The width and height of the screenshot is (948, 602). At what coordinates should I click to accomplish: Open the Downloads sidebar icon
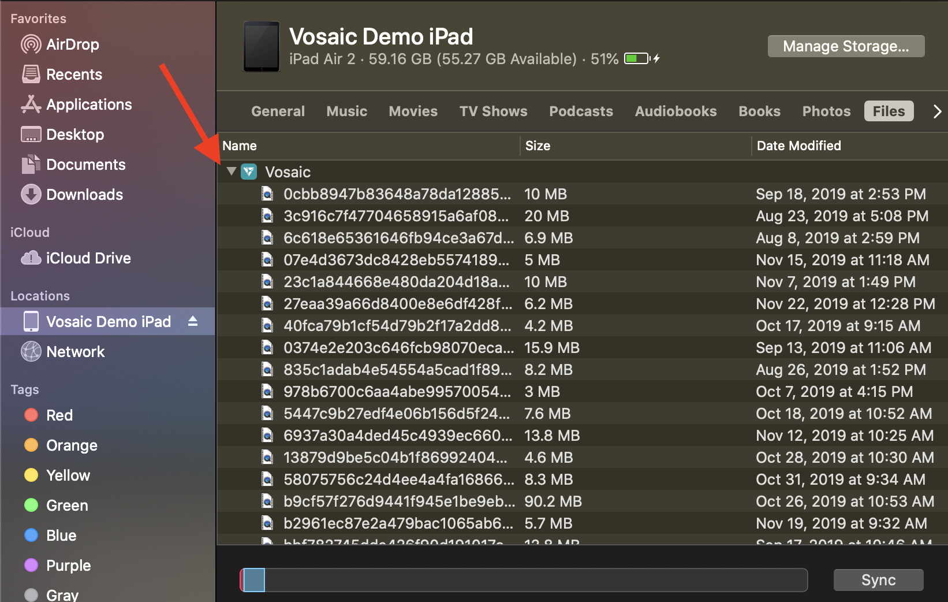[31, 195]
